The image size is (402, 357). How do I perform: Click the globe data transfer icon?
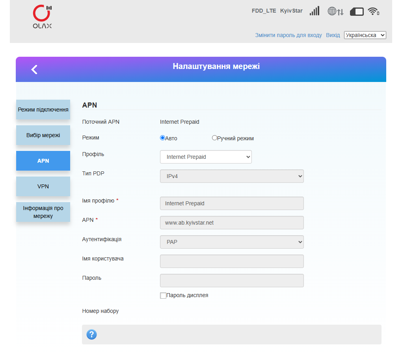(x=335, y=11)
